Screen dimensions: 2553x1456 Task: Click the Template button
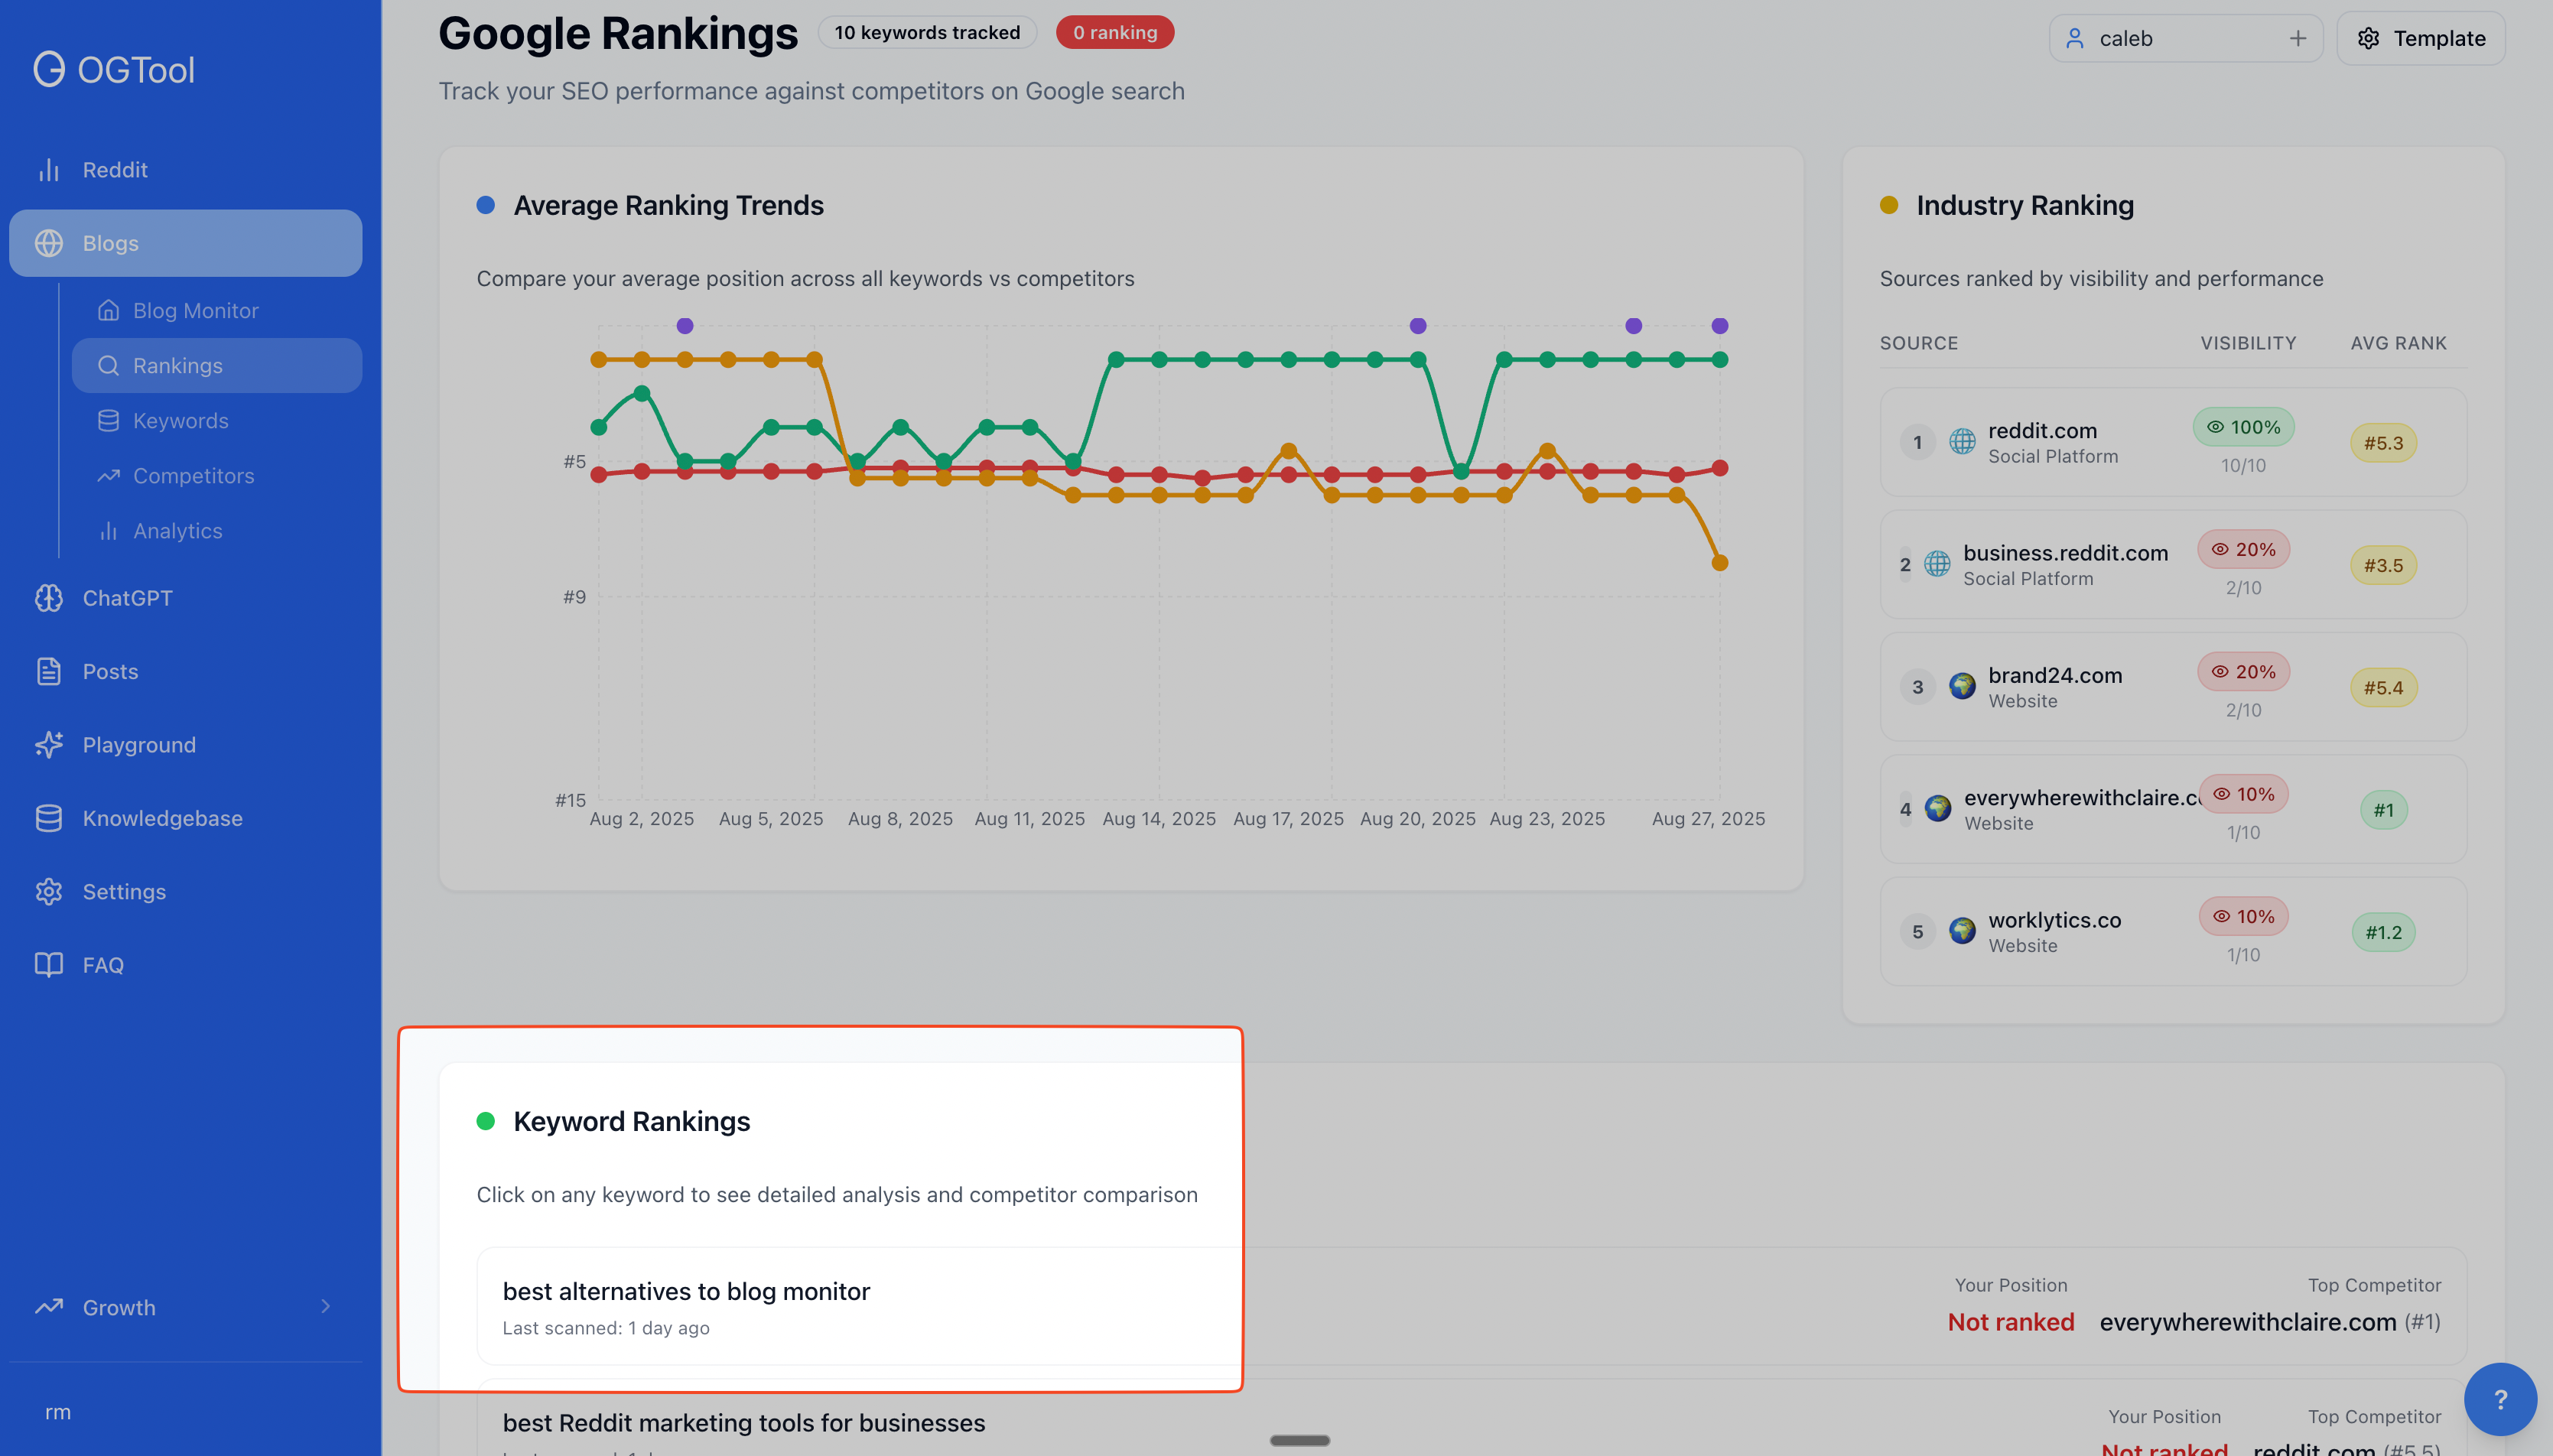coord(2421,38)
